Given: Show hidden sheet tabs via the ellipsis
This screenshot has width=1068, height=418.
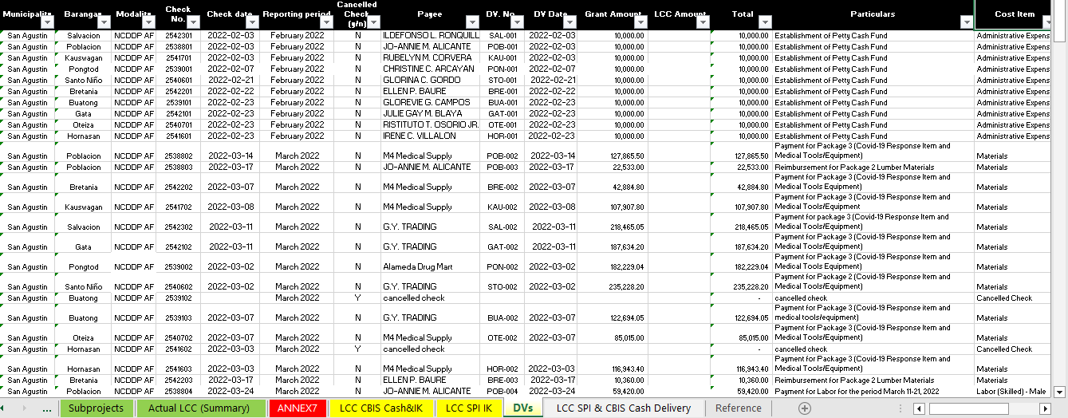Looking at the screenshot, I should tap(47, 408).
